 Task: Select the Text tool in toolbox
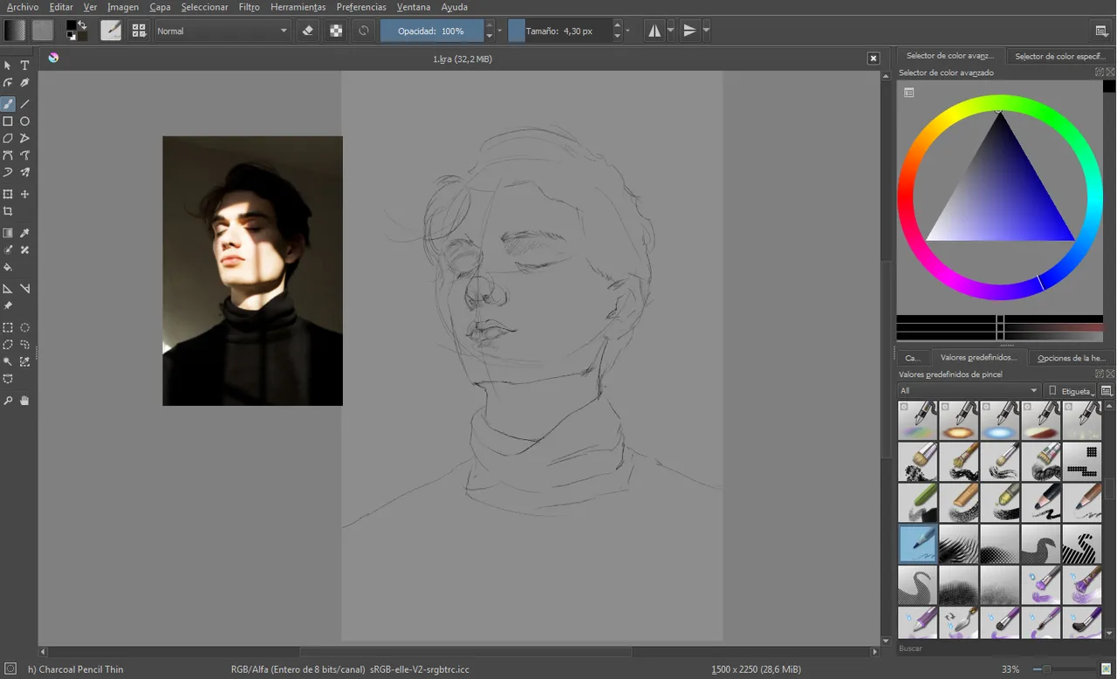tap(24, 65)
